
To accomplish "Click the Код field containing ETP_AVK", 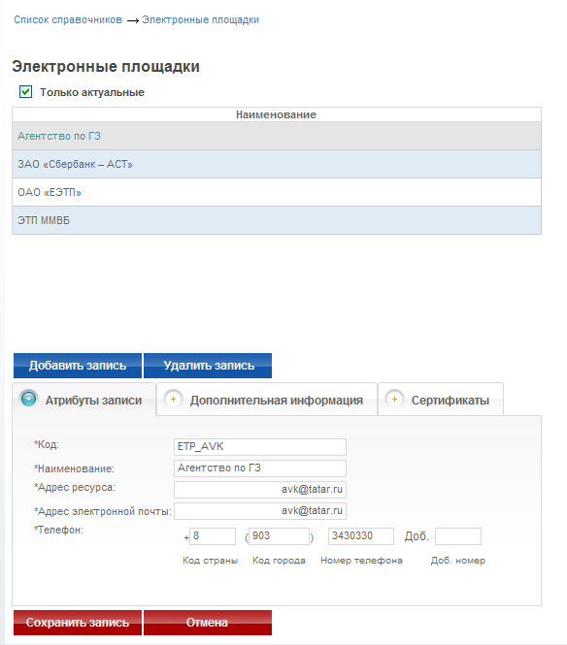I will [x=260, y=447].
